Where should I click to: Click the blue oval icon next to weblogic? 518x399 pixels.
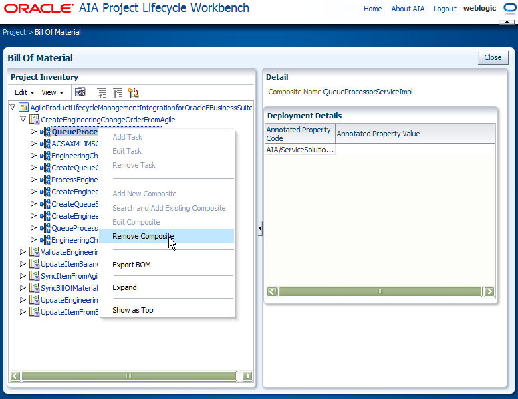pos(510,8)
